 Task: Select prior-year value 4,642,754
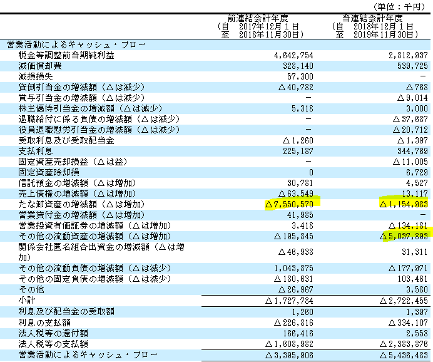293,55
